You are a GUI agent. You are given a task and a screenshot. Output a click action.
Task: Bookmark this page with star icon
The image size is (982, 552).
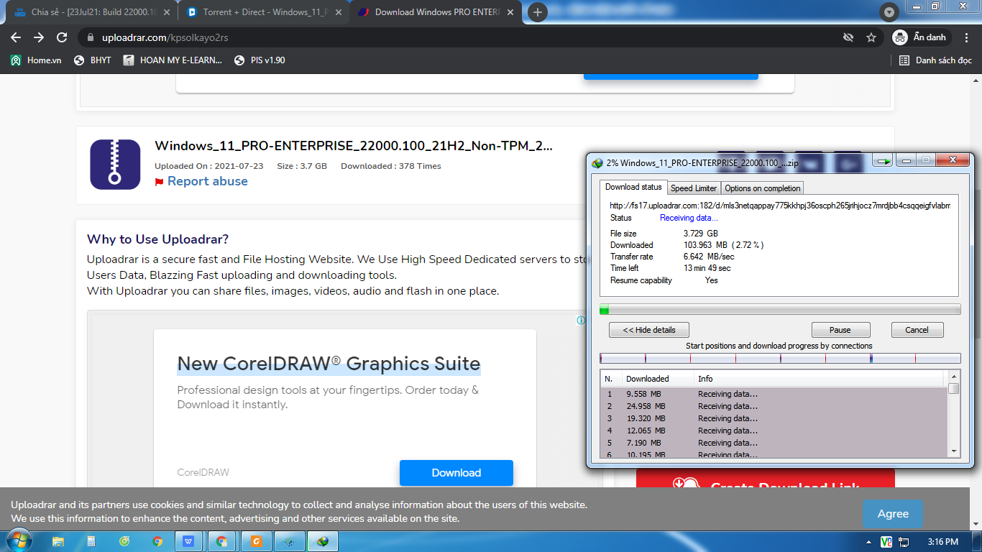pyautogui.click(x=871, y=37)
